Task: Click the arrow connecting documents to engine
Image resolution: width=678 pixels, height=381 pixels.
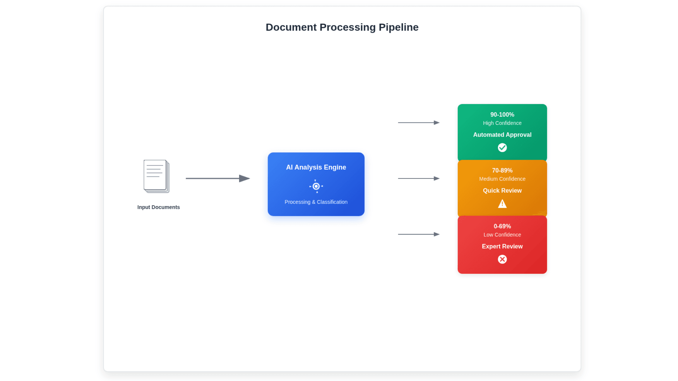Action: click(x=217, y=179)
